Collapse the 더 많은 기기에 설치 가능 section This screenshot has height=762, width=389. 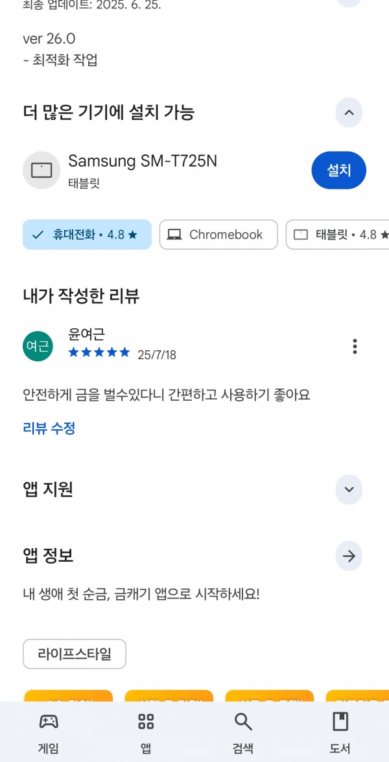coord(349,112)
